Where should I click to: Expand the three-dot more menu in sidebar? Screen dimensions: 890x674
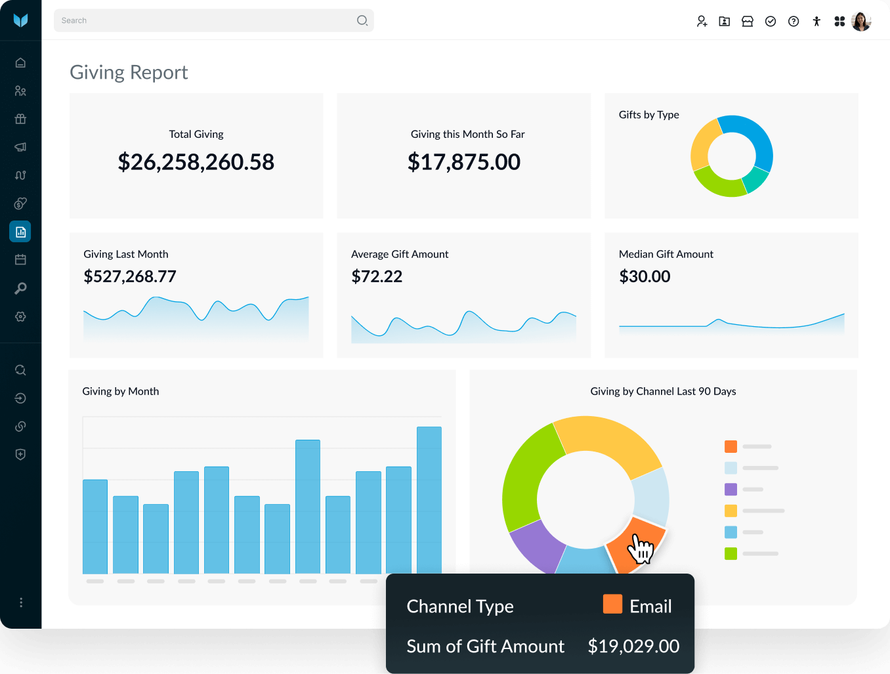(20, 602)
